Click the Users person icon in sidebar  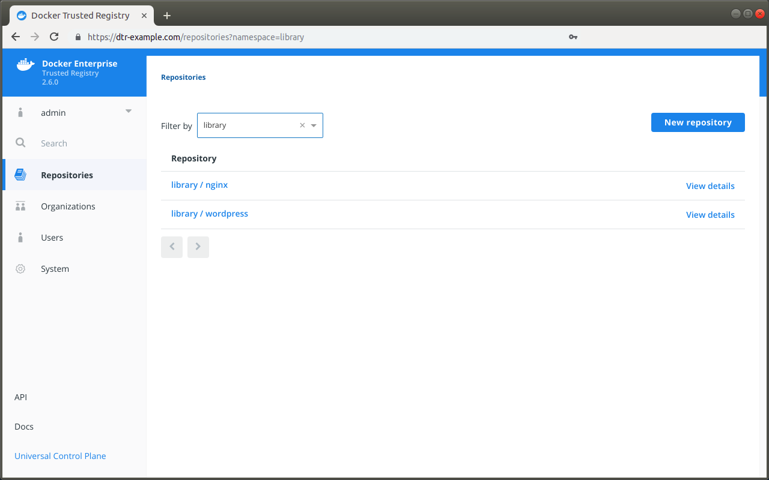tap(20, 238)
